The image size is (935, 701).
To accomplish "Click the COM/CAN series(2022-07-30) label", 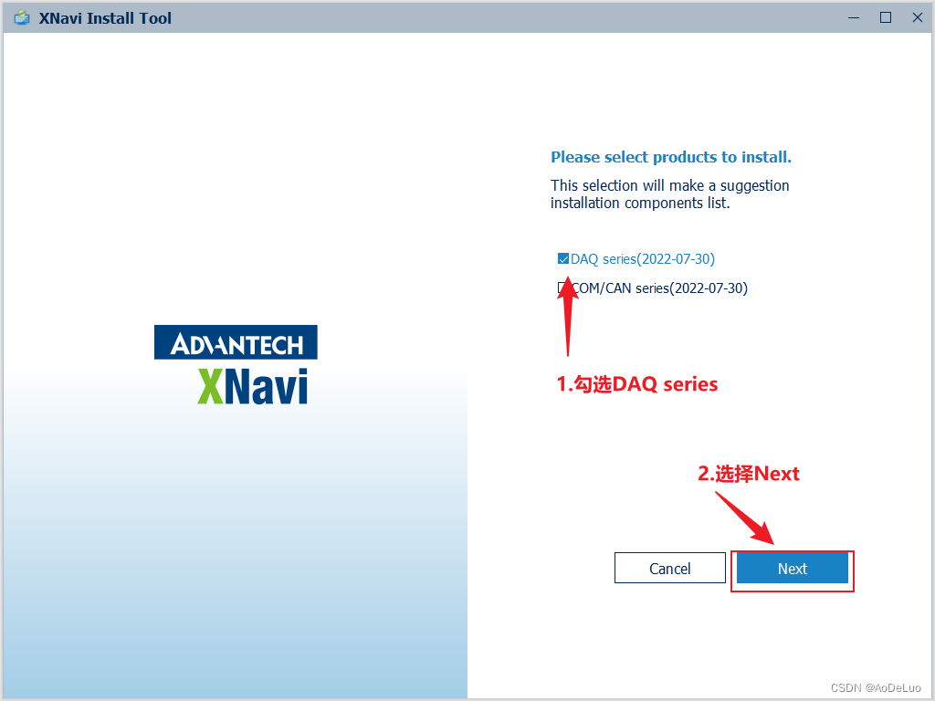I will (x=659, y=288).
